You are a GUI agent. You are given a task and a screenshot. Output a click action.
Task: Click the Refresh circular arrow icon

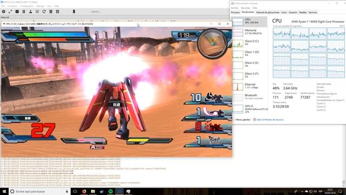[x=44, y=11]
